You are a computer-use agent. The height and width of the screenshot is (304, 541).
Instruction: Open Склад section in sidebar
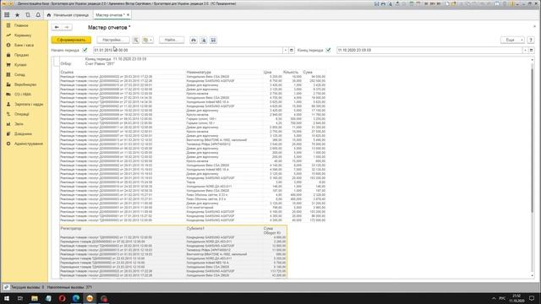click(19, 75)
